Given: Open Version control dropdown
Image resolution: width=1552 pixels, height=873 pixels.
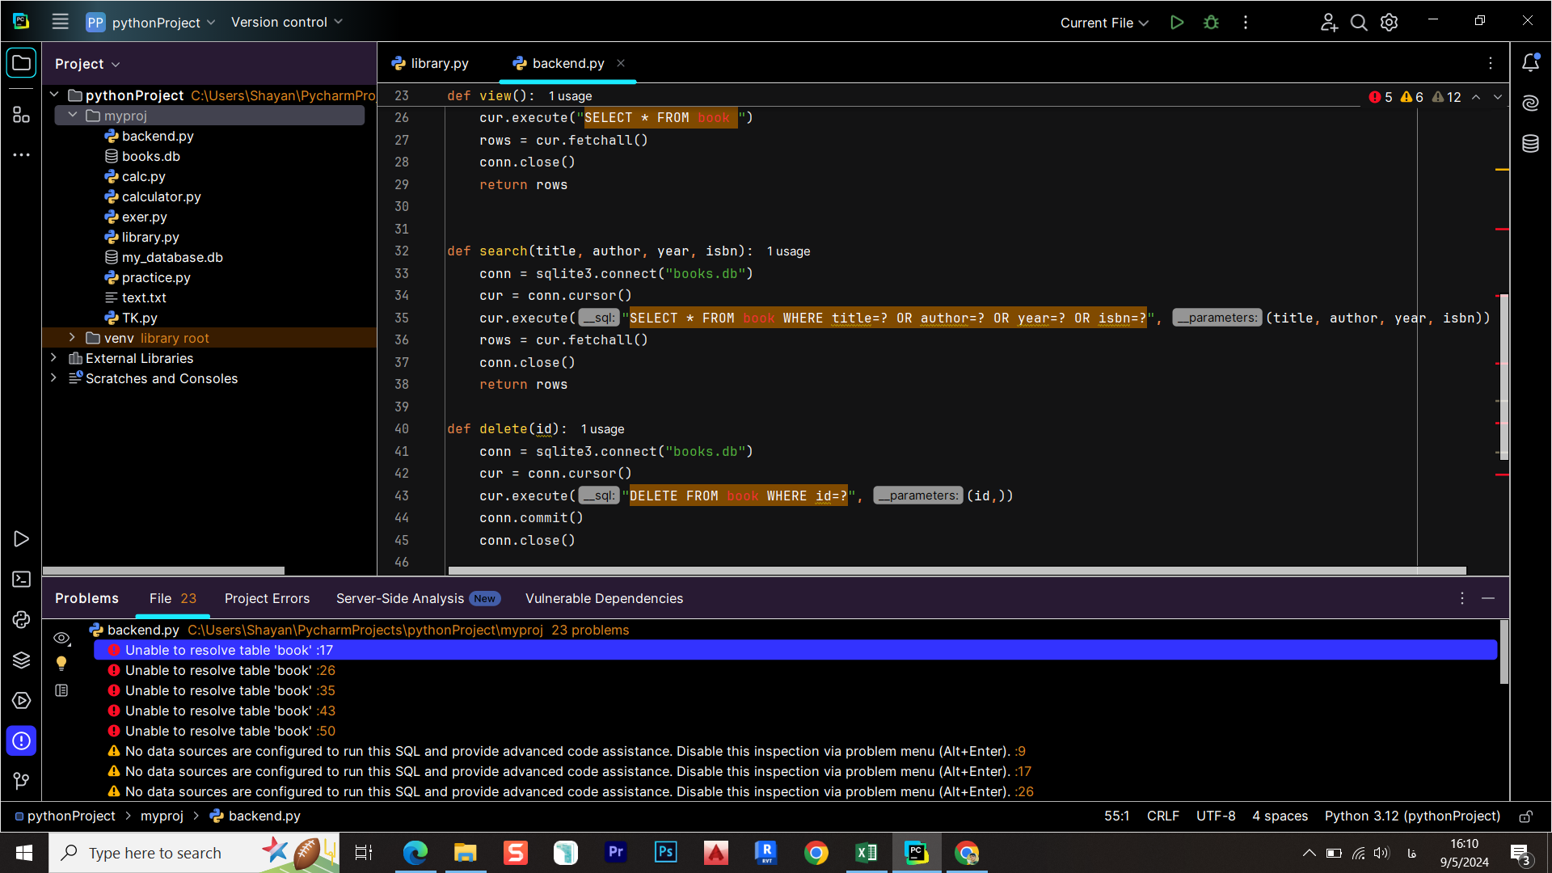Looking at the screenshot, I should pyautogui.click(x=287, y=23).
